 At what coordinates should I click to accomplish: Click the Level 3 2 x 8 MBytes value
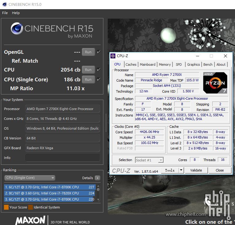(198, 148)
